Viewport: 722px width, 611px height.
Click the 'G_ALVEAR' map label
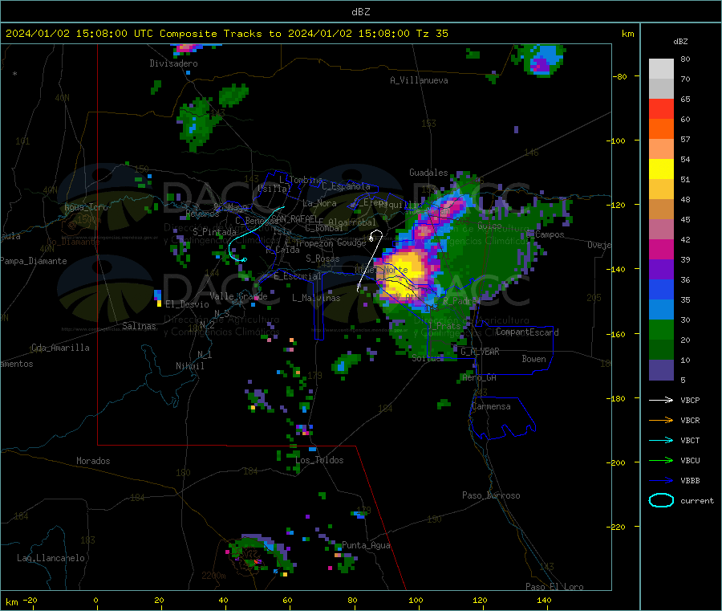coord(480,352)
